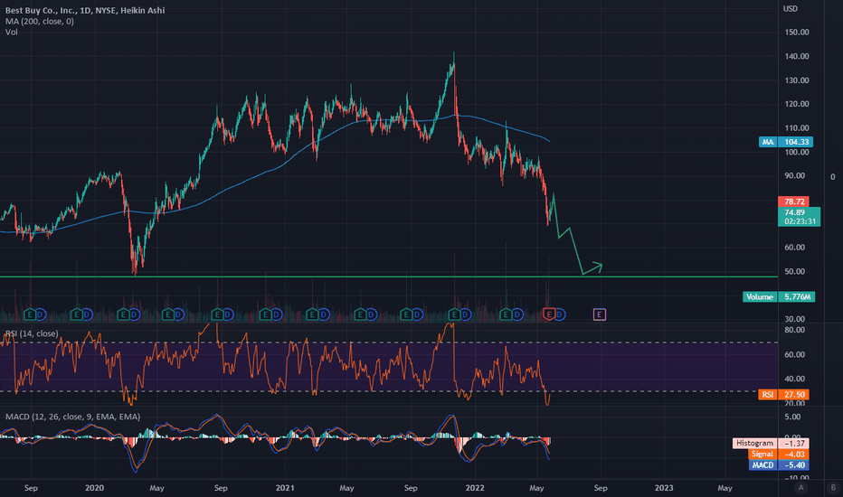Click the red E earnings marker for May 2022
843x497 pixels.
pos(549,314)
